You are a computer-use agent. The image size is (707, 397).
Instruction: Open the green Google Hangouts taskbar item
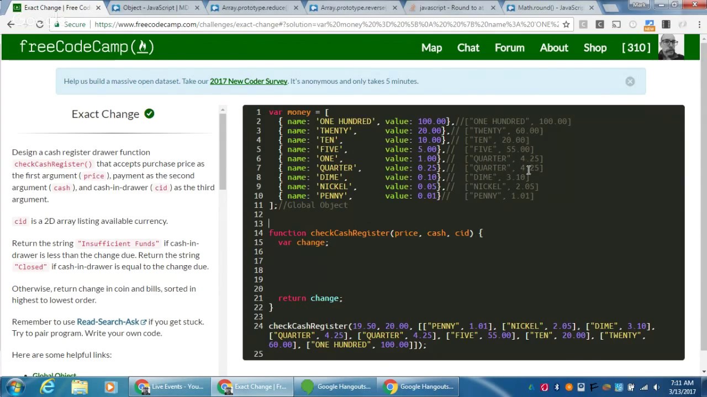[x=335, y=387]
